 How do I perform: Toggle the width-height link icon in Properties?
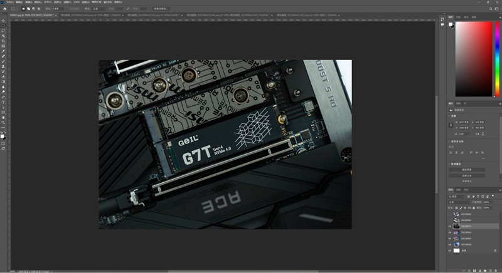point(451,125)
